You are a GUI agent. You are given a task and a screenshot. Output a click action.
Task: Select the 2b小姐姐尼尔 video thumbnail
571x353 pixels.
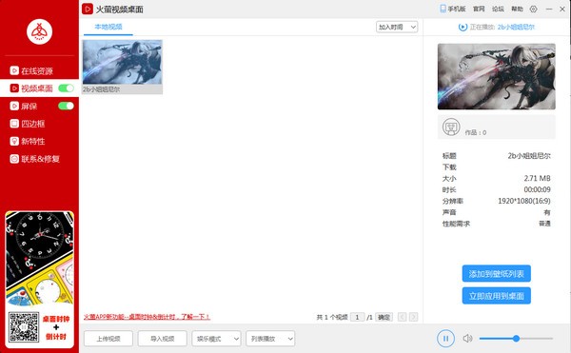(123, 67)
